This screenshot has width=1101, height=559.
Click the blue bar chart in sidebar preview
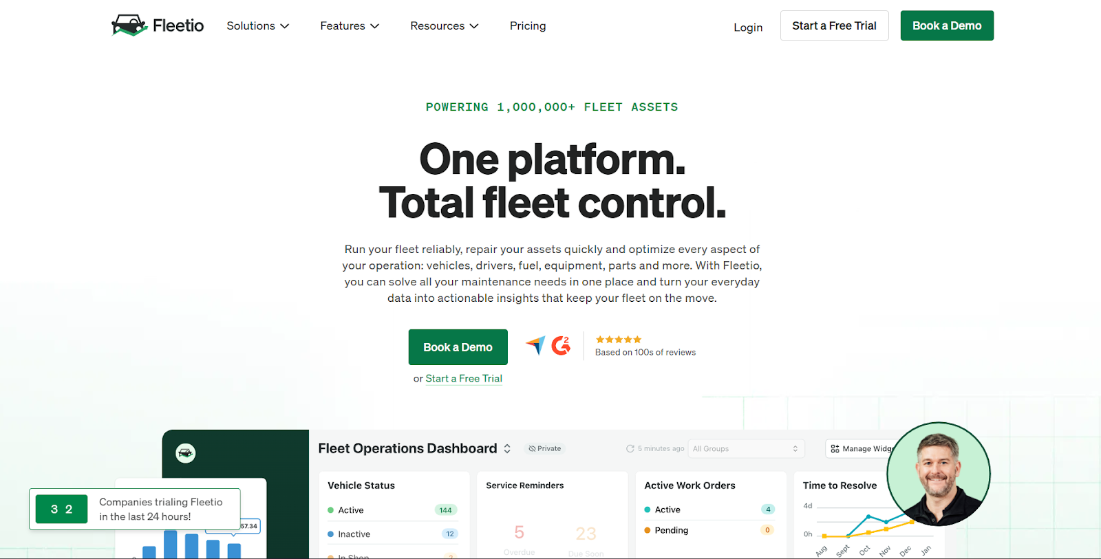pos(191,545)
